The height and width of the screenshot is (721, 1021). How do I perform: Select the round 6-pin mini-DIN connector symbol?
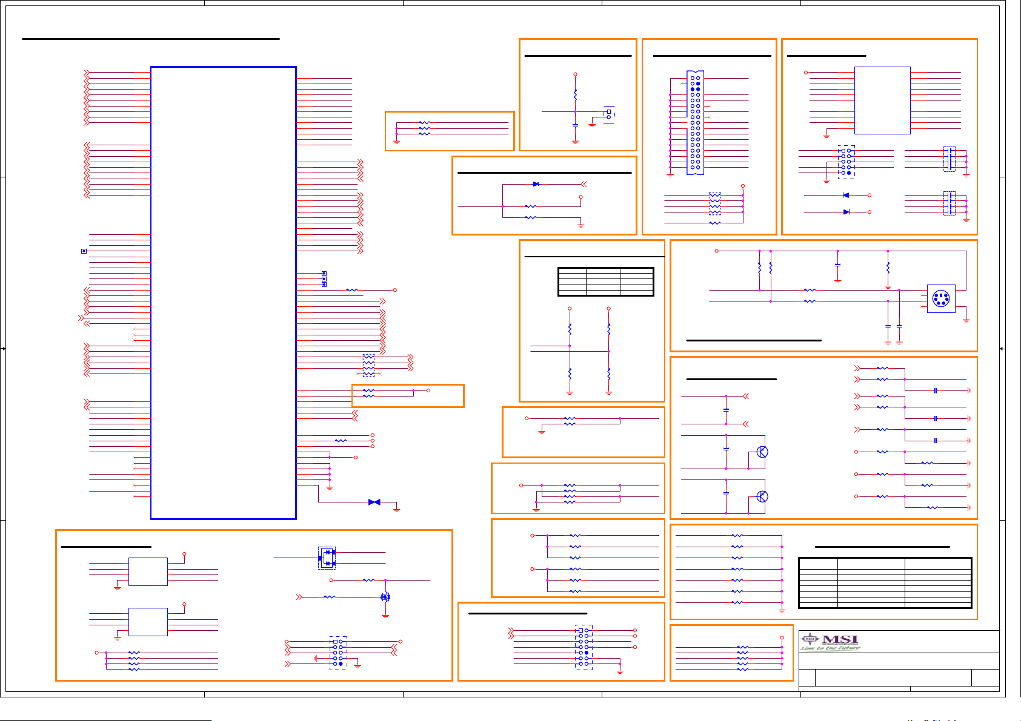[940, 298]
